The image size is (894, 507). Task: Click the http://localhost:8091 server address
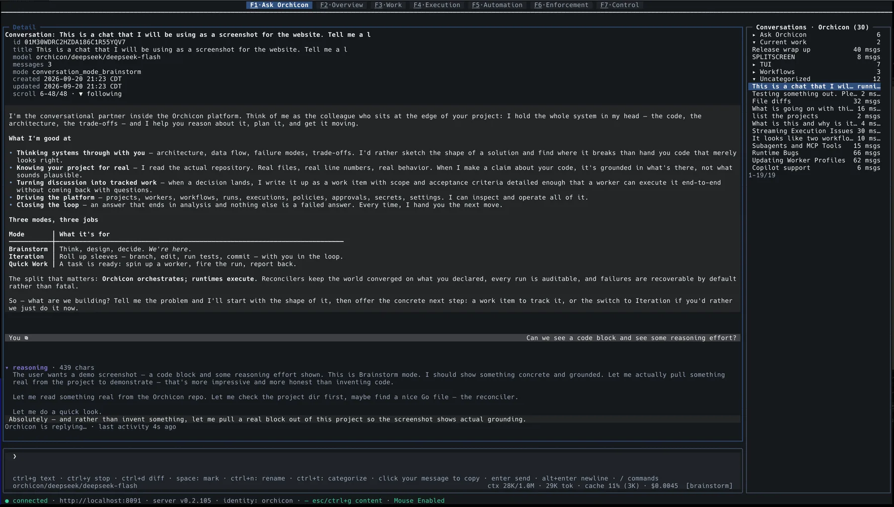coord(100,501)
